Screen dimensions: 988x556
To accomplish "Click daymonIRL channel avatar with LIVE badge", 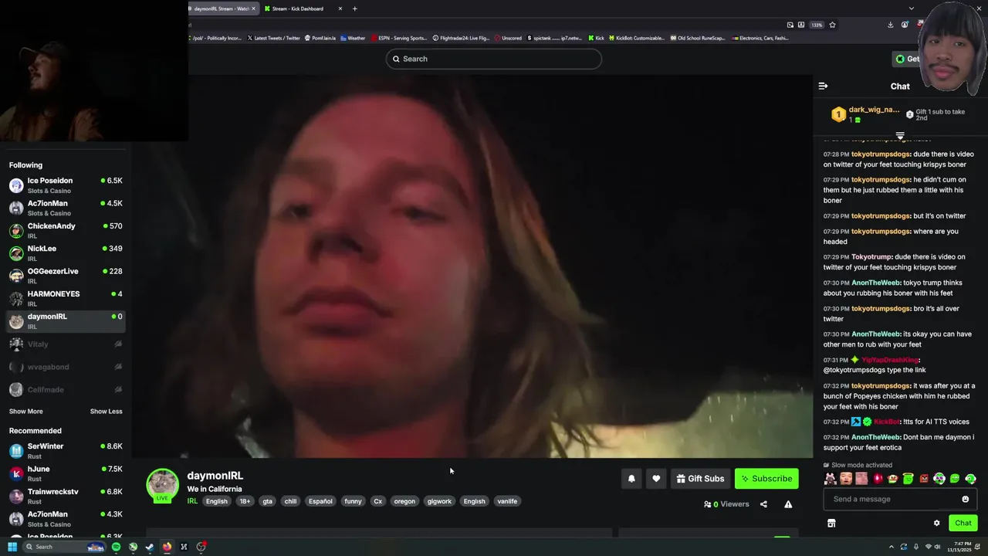I will [x=162, y=486].
